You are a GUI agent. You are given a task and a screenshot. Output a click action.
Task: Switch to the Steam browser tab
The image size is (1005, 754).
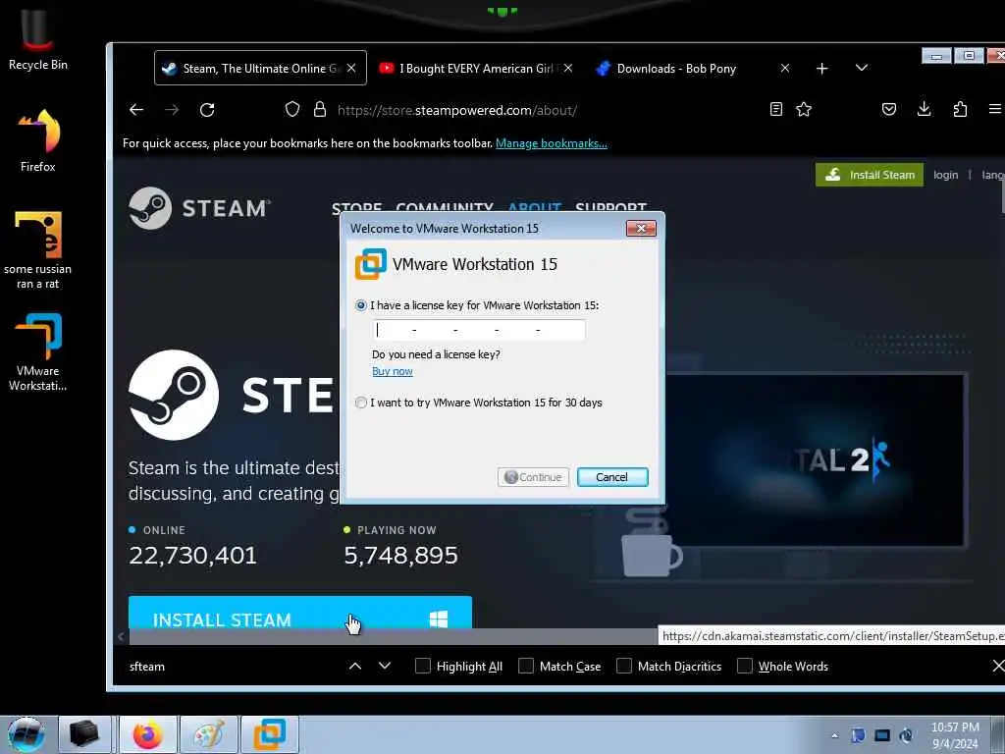click(260, 68)
